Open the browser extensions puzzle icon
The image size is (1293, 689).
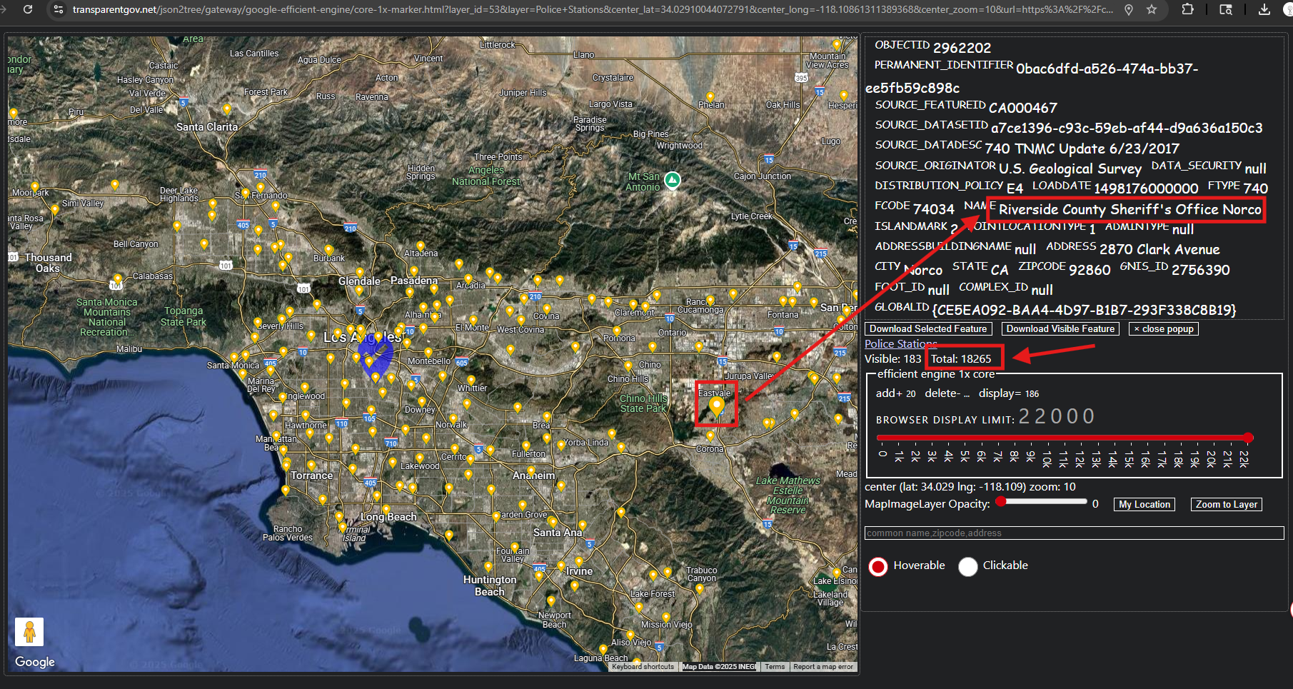[x=1188, y=9]
